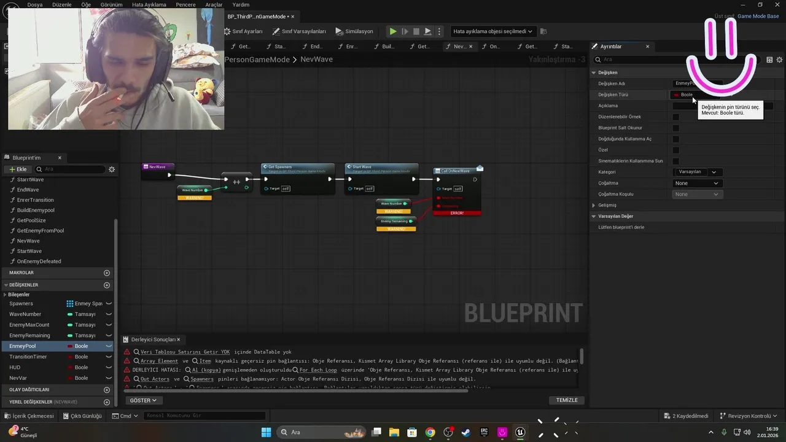Open the Revizyon Kontrolü menu
786x442 pixels.
[749, 416]
